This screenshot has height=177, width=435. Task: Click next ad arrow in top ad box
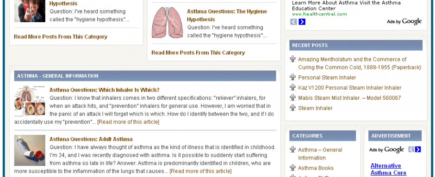point(302,22)
